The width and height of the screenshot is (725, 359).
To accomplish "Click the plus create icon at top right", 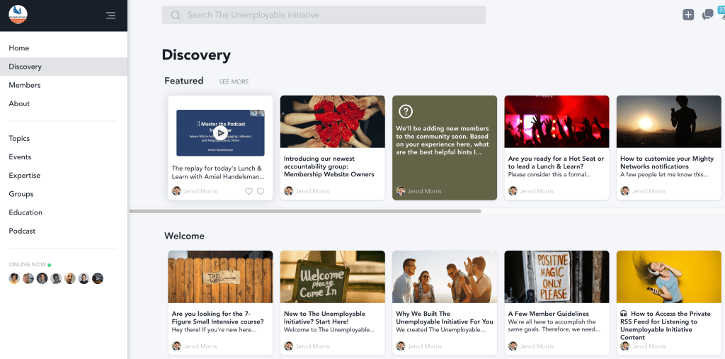I will [688, 15].
